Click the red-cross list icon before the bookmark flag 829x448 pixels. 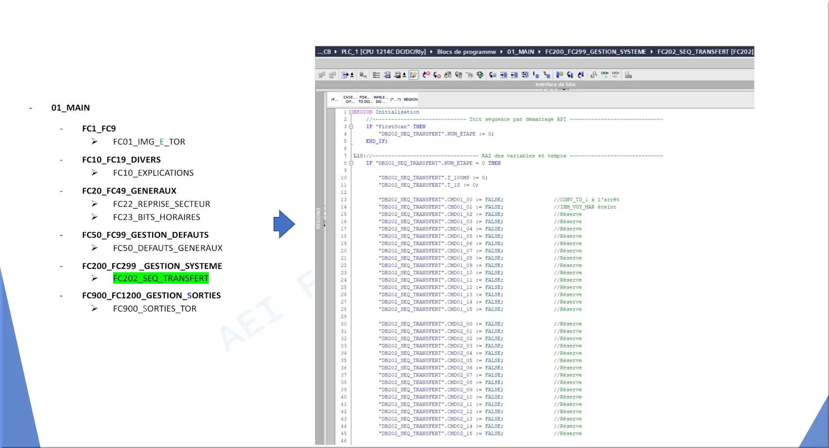pyautogui.click(x=547, y=75)
